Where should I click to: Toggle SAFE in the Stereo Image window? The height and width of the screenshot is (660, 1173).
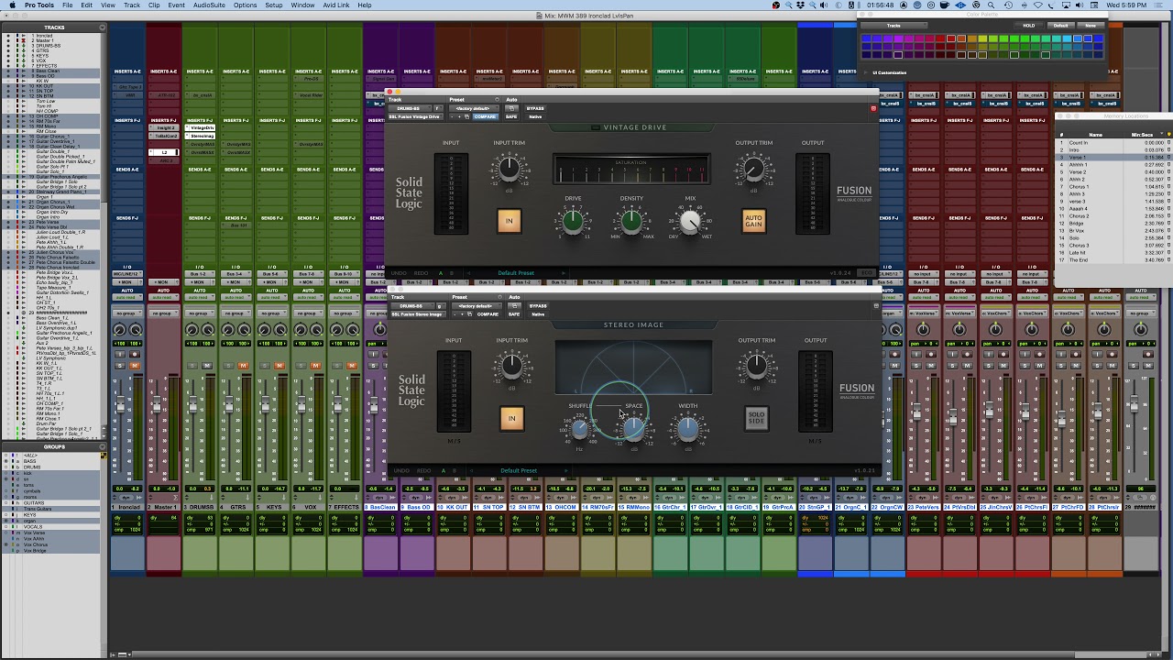514,314
